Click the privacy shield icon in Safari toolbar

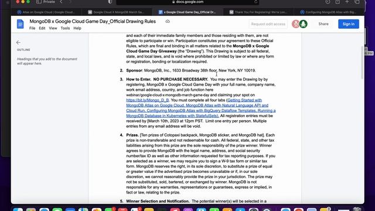point(110,2)
